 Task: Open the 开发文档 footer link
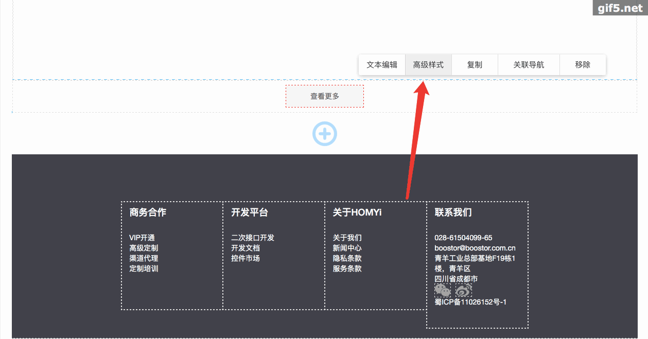click(x=246, y=248)
